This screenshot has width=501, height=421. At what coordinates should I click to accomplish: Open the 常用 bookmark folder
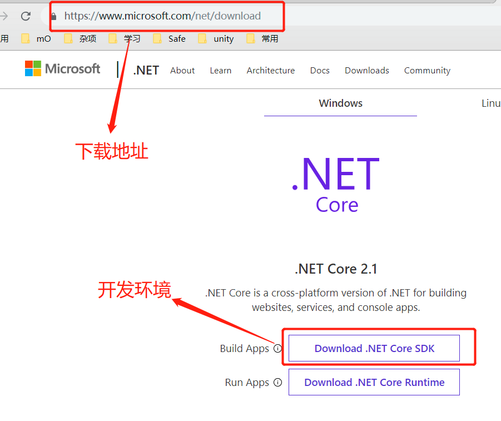click(x=262, y=39)
